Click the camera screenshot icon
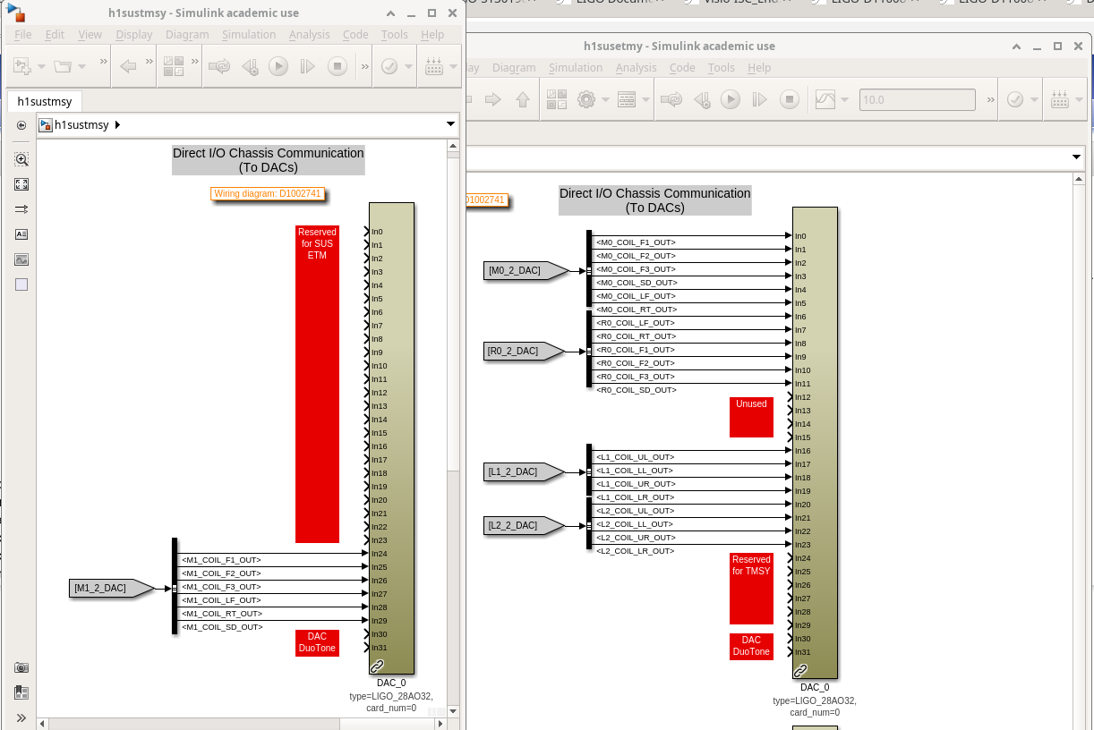This screenshot has height=730, width=1094. (x=21, y=667)
